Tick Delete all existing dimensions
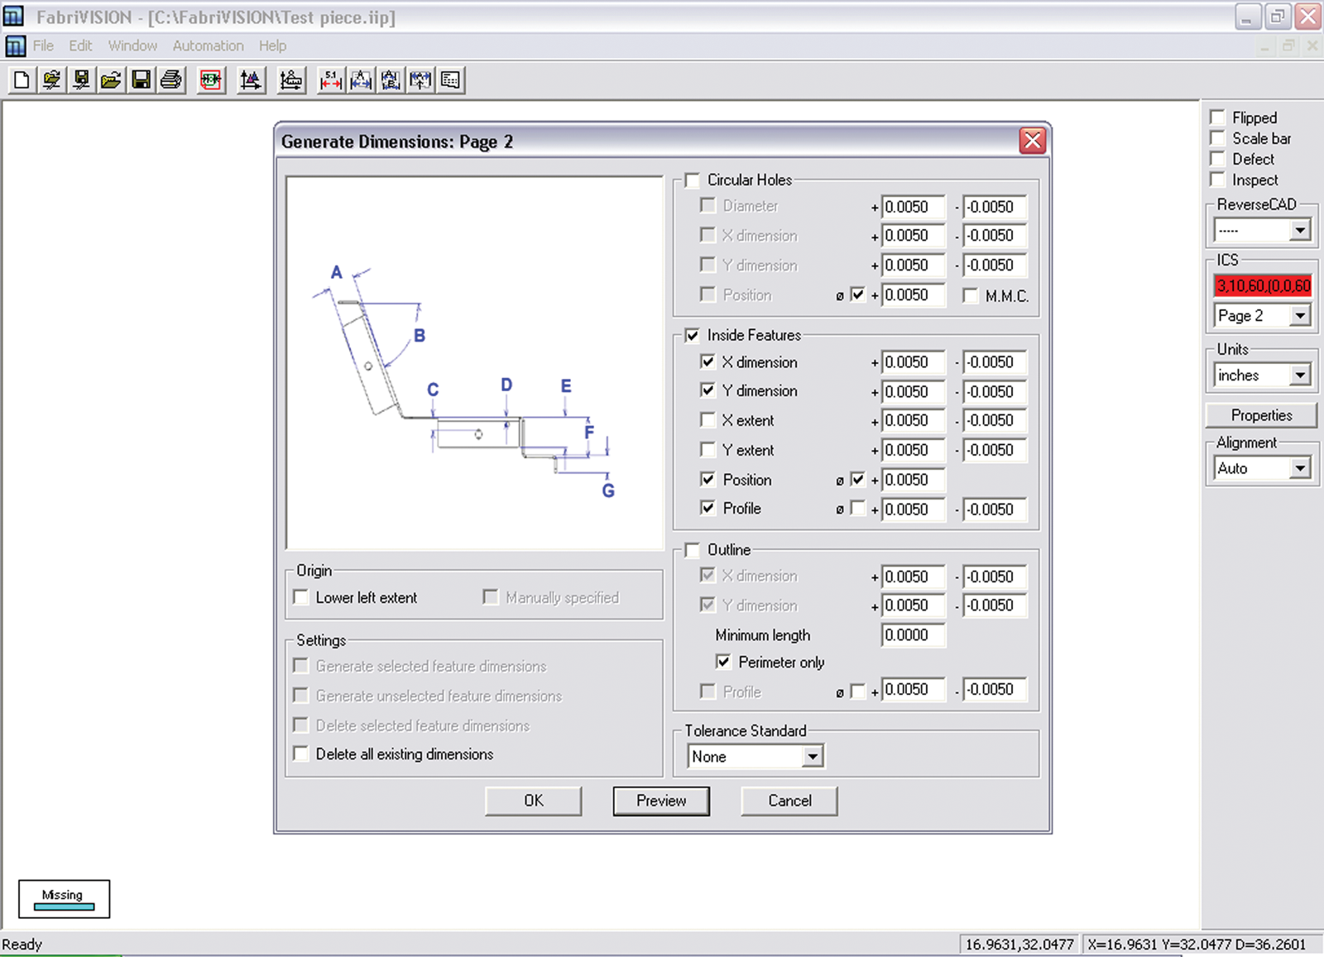The height and width of the screenshot is (957, 1324). pyautogui.click(x=302, y=754)
